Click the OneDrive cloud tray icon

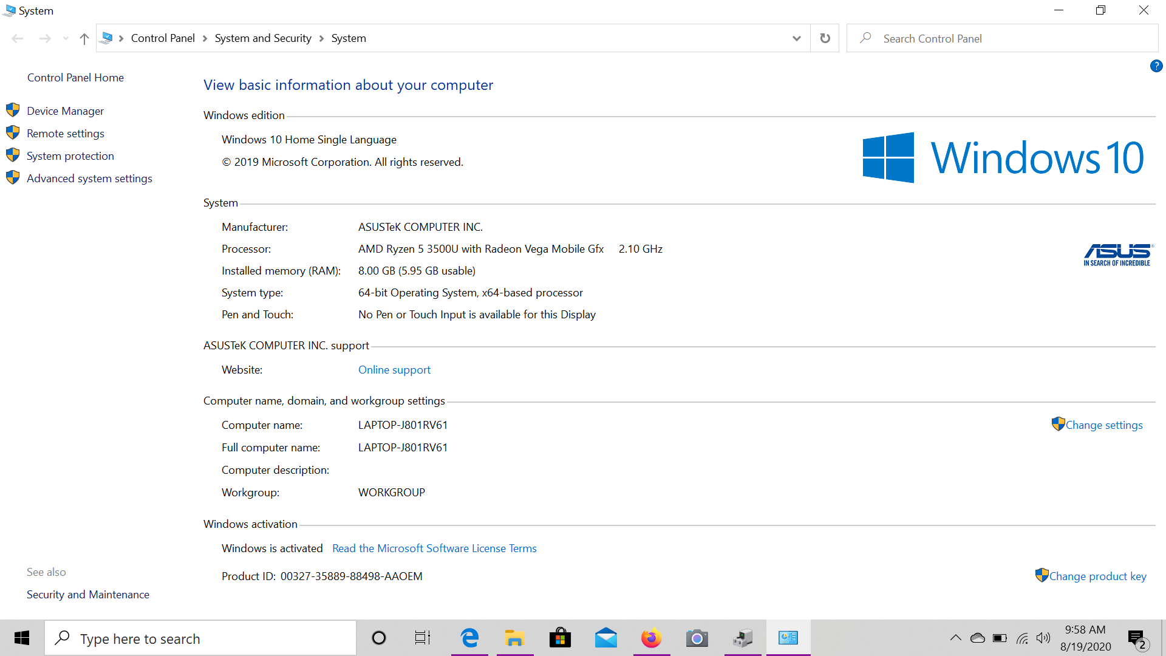(978, 638)
